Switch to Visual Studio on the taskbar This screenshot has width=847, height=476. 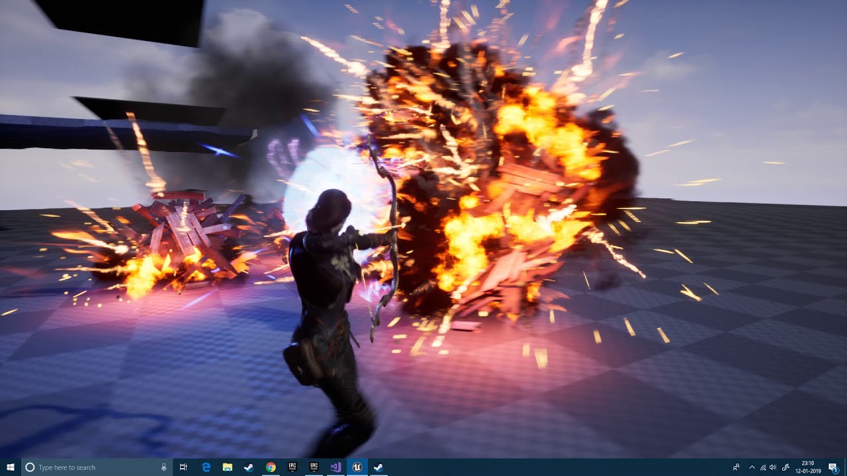click(x=335, y=467)
